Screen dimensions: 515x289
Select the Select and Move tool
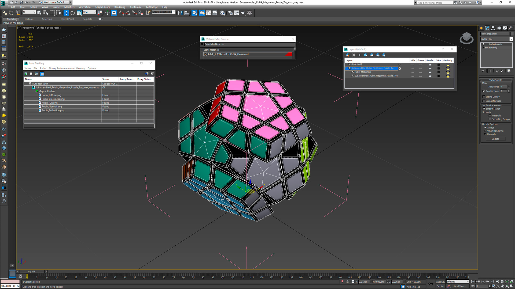click(x=66, y=13)
